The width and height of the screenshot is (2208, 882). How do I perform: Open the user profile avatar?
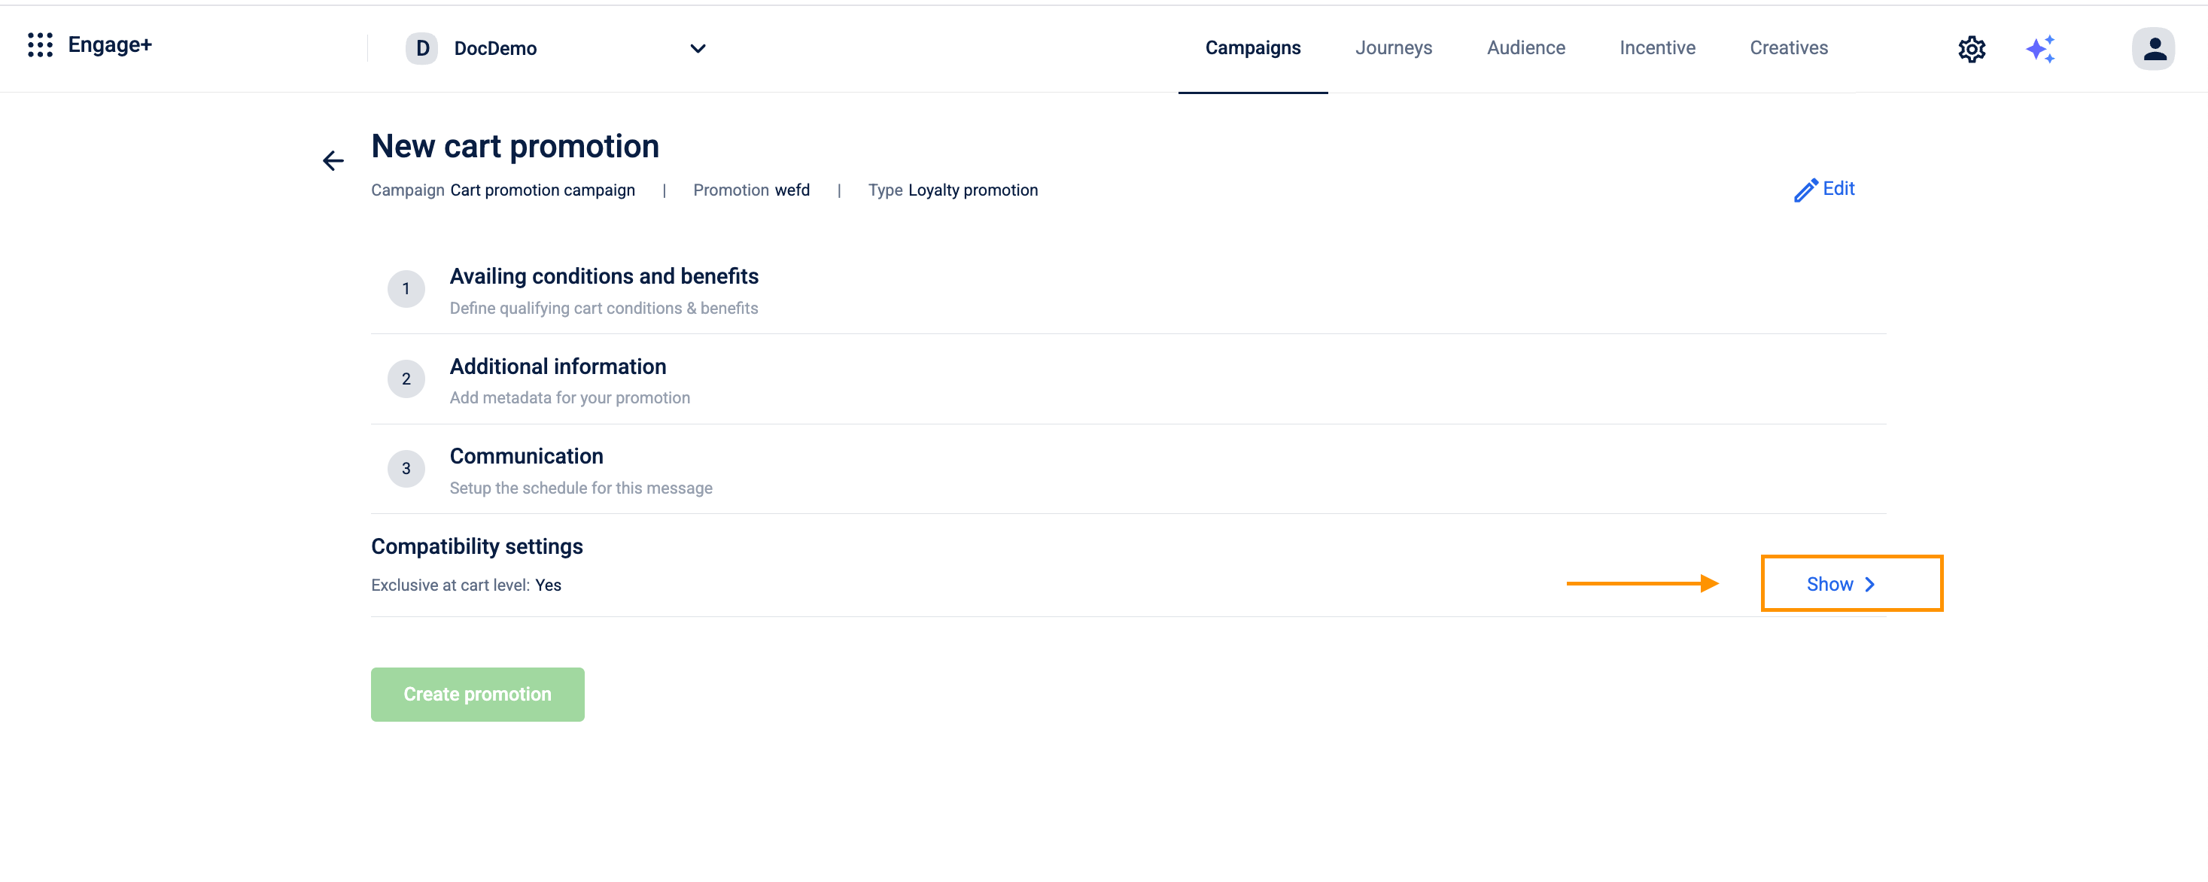pyautogui.click(x=2152, y=49)
